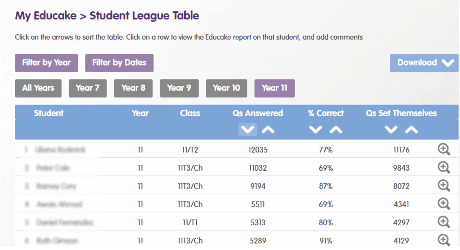Open magnifier icon on the 11032 questions row
This screenshot has height=250, width=460.
[x=444, y=168]
